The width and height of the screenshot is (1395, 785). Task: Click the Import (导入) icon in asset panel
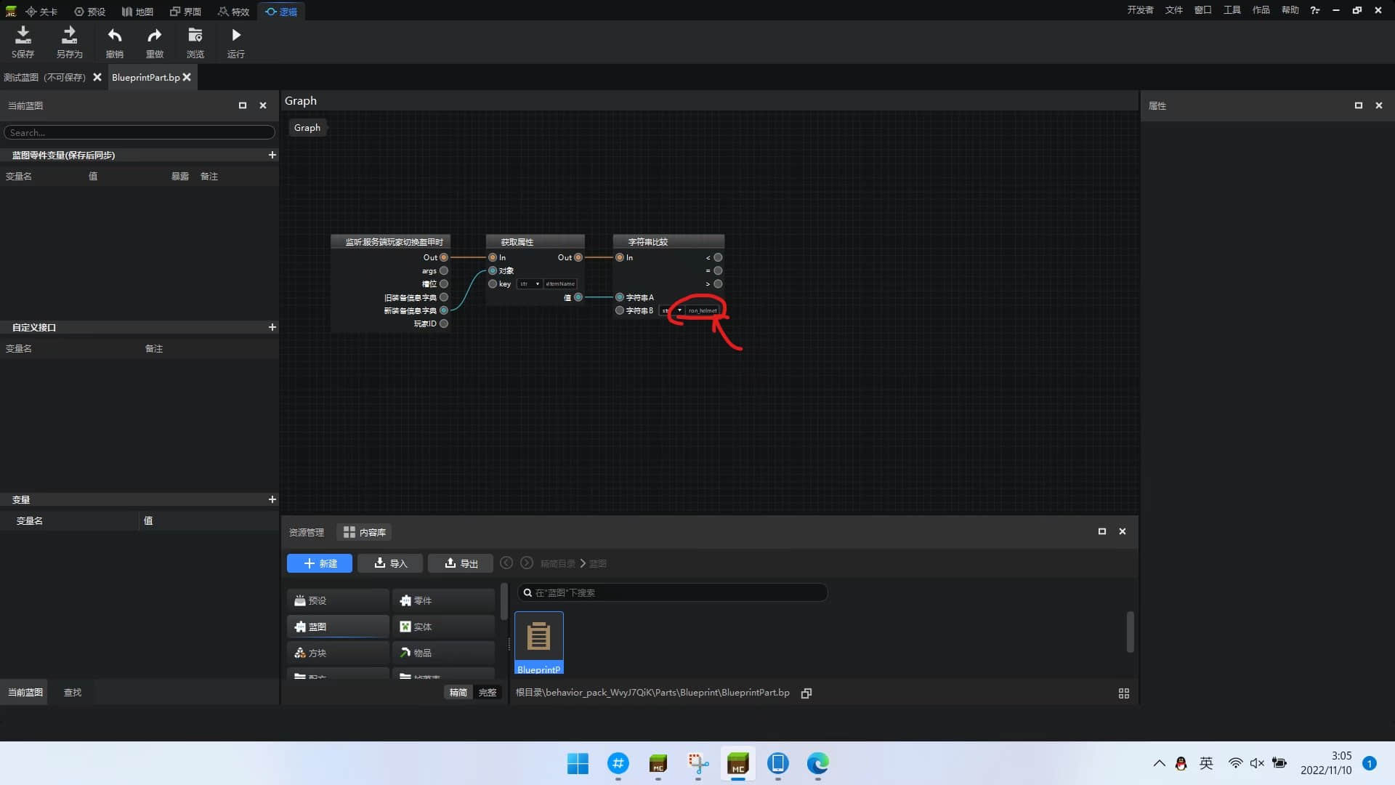(391, 563)
